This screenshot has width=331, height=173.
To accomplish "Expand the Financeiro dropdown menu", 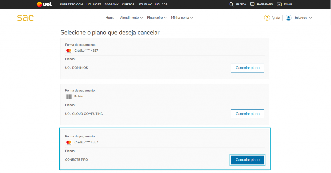I will point(156,18).
